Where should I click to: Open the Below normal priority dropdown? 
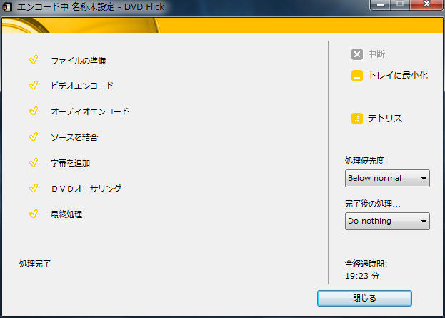(387, 179)
